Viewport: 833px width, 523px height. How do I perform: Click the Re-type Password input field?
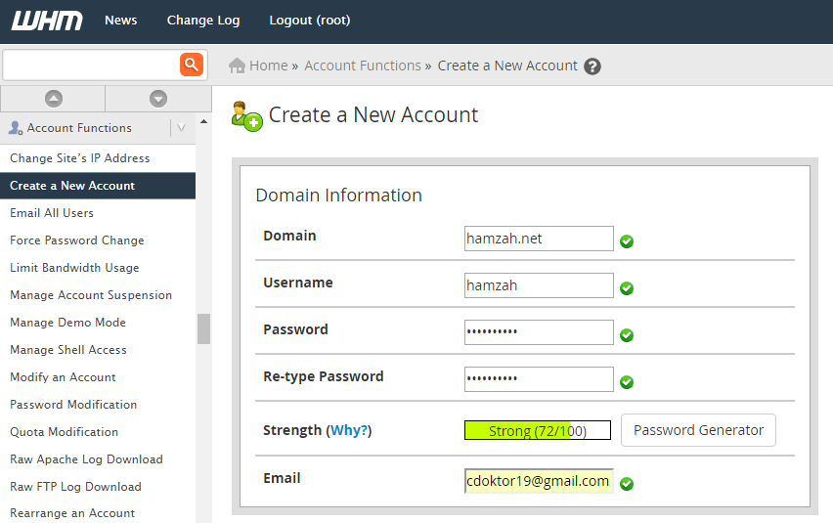pos(539,379)
